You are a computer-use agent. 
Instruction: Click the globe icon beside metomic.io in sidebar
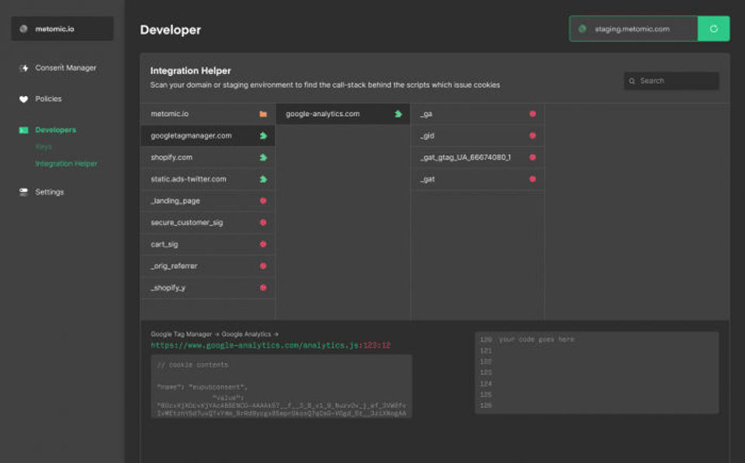(23, 29)
